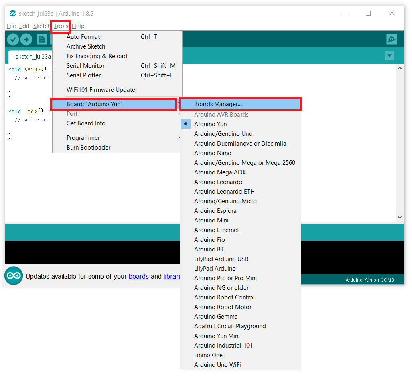Choose Arduino Nano from board list
412x376 pixels.
(213, 153)
